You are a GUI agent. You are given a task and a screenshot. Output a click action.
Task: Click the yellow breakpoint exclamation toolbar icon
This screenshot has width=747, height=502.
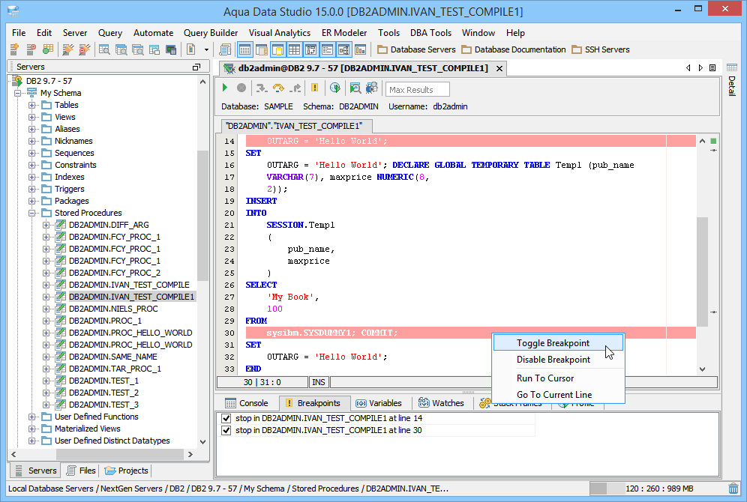coord(314,88)
